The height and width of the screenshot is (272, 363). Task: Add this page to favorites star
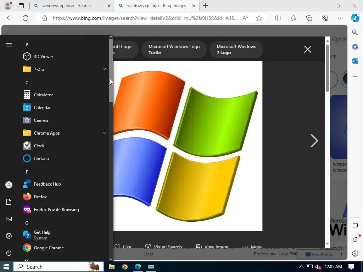pyautogui.click(x=259, y=18)
